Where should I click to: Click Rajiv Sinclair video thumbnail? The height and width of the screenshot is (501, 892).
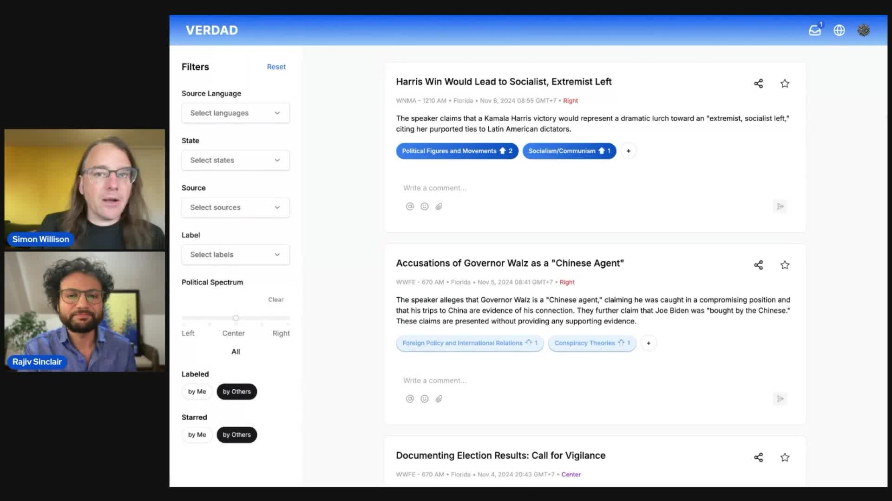pos(85,312)
